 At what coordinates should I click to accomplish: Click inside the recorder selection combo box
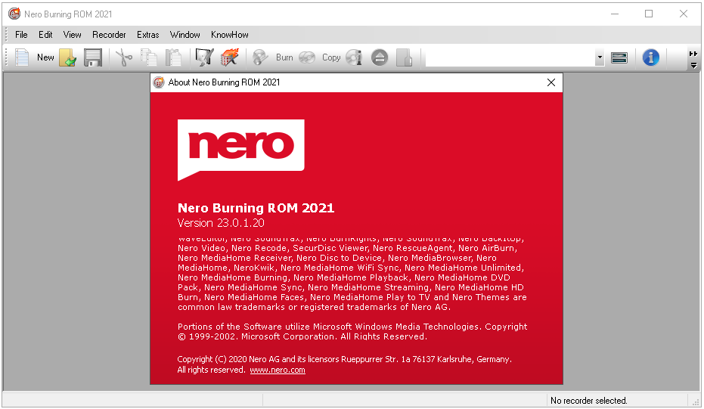[x=510, y=57]
